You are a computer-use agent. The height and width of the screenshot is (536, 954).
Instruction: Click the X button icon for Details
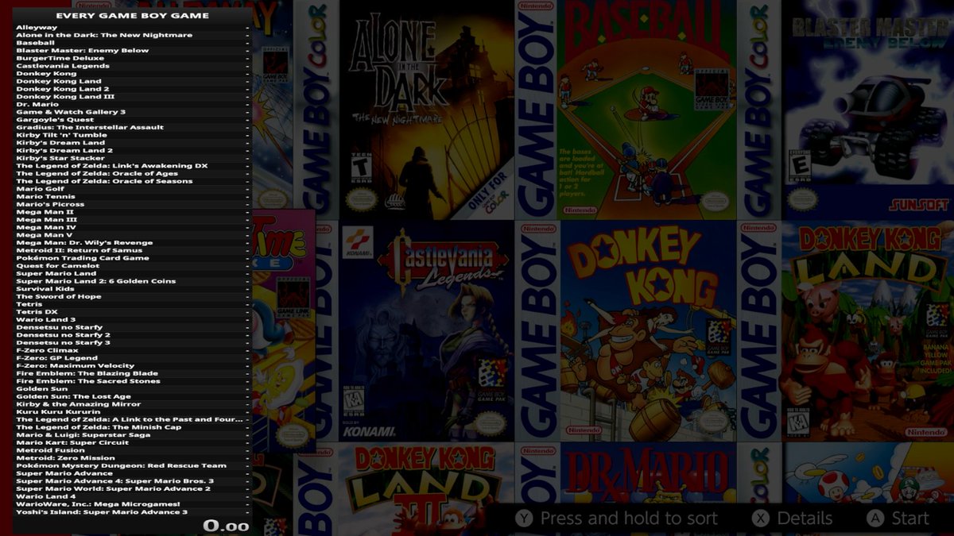click(762, 519)
